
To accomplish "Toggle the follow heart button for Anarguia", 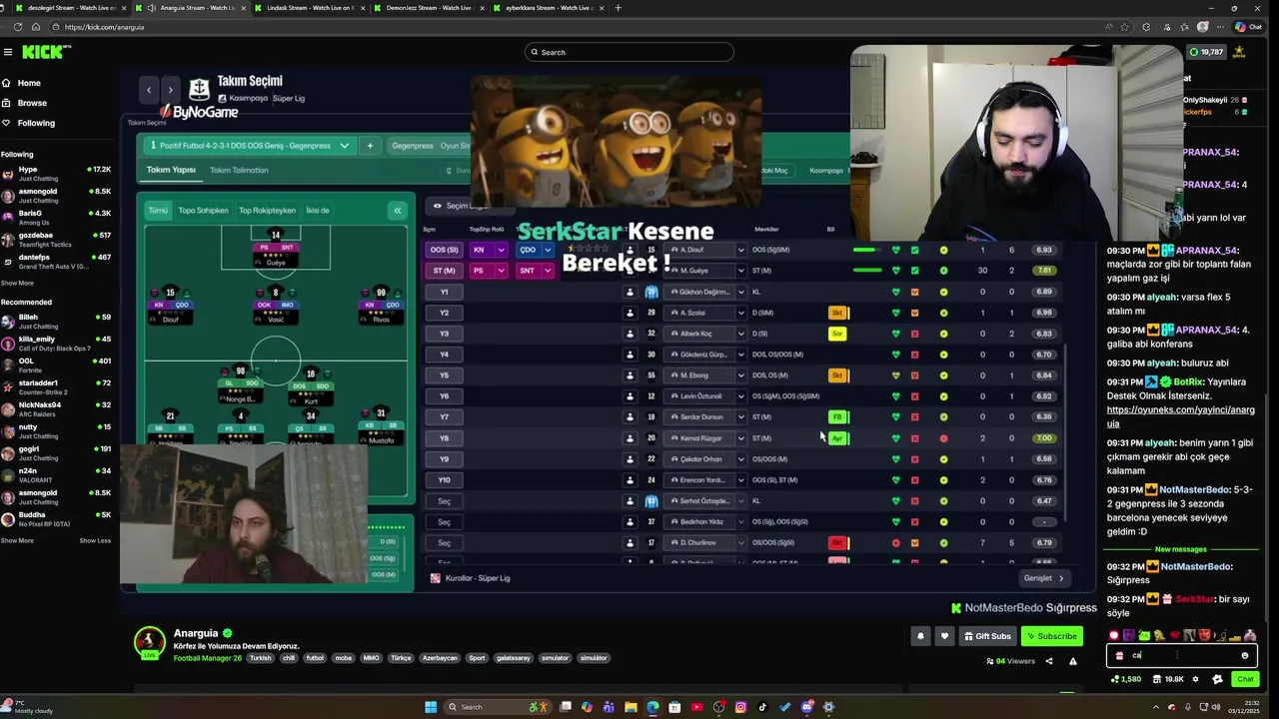I will (x=944, y=636).
